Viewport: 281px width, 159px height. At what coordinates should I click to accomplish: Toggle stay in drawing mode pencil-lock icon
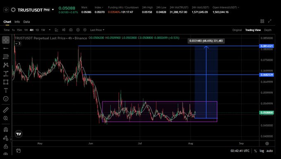[6, 138]
